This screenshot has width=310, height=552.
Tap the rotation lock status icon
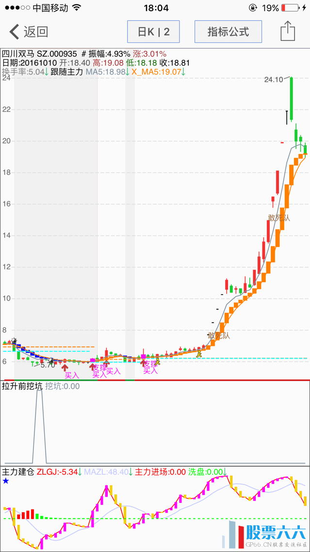point(252,8)
